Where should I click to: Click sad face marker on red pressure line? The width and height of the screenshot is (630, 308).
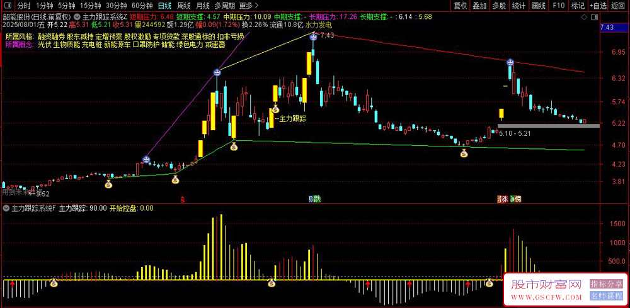pyautogui.click(x=510, y=62)
